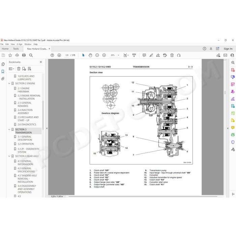Image resolution: width=236 pixels, height=236 pixels.
Task: Open the Find text magnifier
Action: 31,55
